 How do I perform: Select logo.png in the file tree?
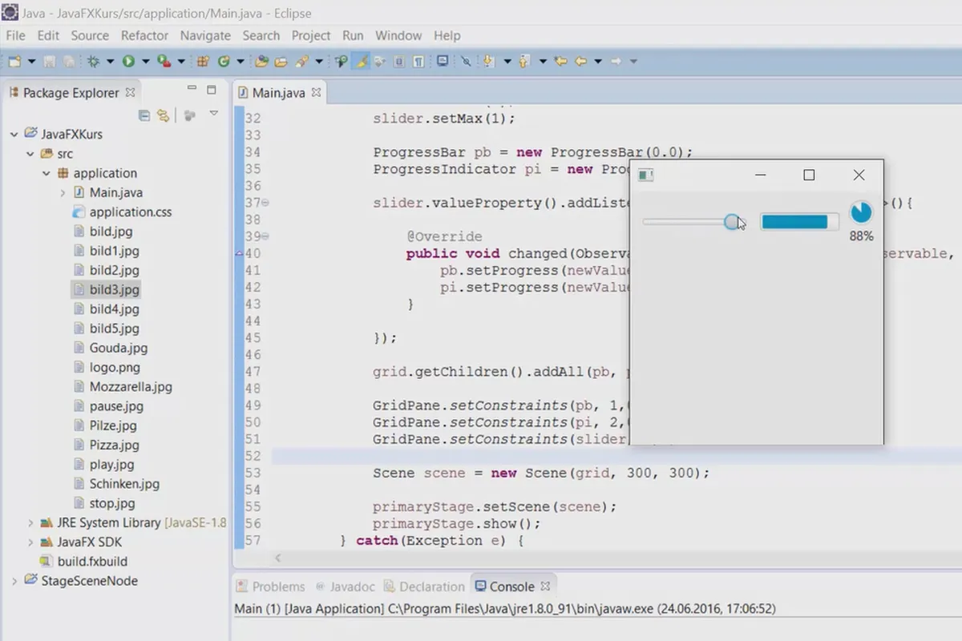point(106,367)
